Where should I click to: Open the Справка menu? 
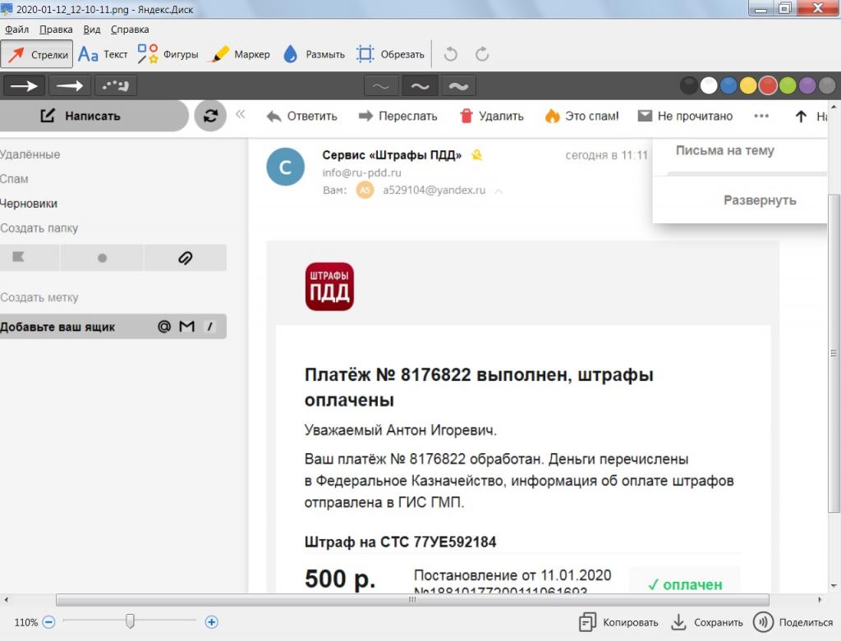pos(130,30)
